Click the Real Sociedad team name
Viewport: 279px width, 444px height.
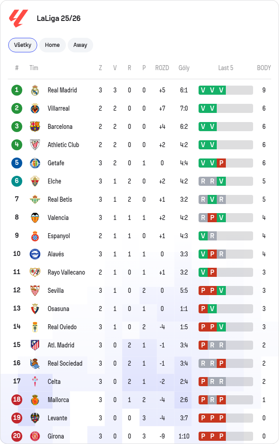click(65, 363)
